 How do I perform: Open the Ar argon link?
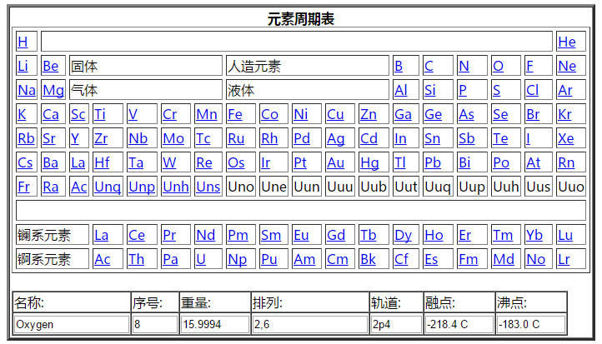(x=564, y=90)
